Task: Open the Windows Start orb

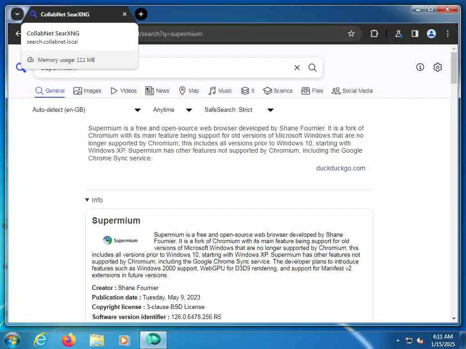Action: pyautogui.click(x=12, y=340)
